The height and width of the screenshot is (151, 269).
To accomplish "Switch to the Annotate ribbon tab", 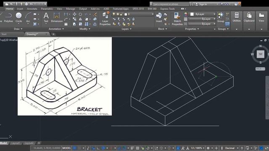I will click(32, 9).
